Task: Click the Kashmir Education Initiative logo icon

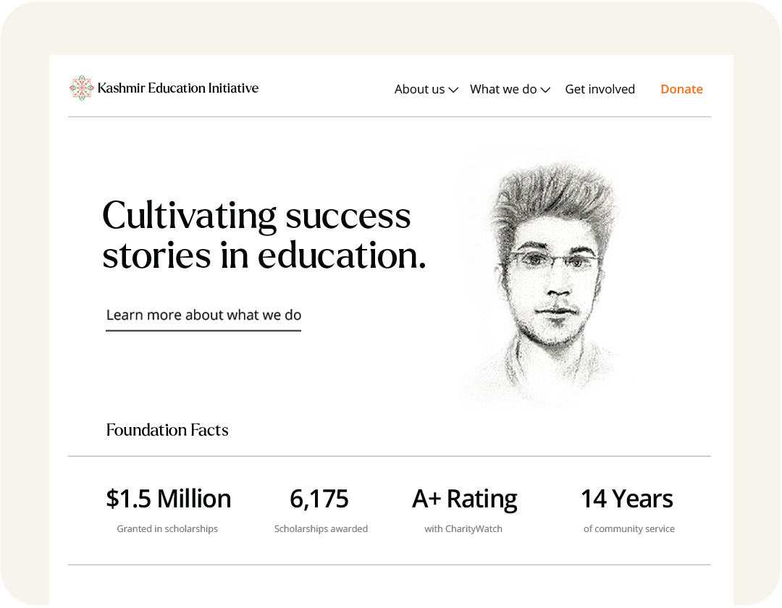Action: pos(81,88)
